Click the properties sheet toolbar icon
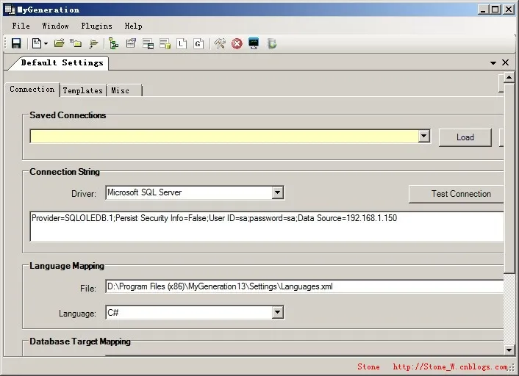The height and width of the screenshot is (376, 519). coord(131,43)
